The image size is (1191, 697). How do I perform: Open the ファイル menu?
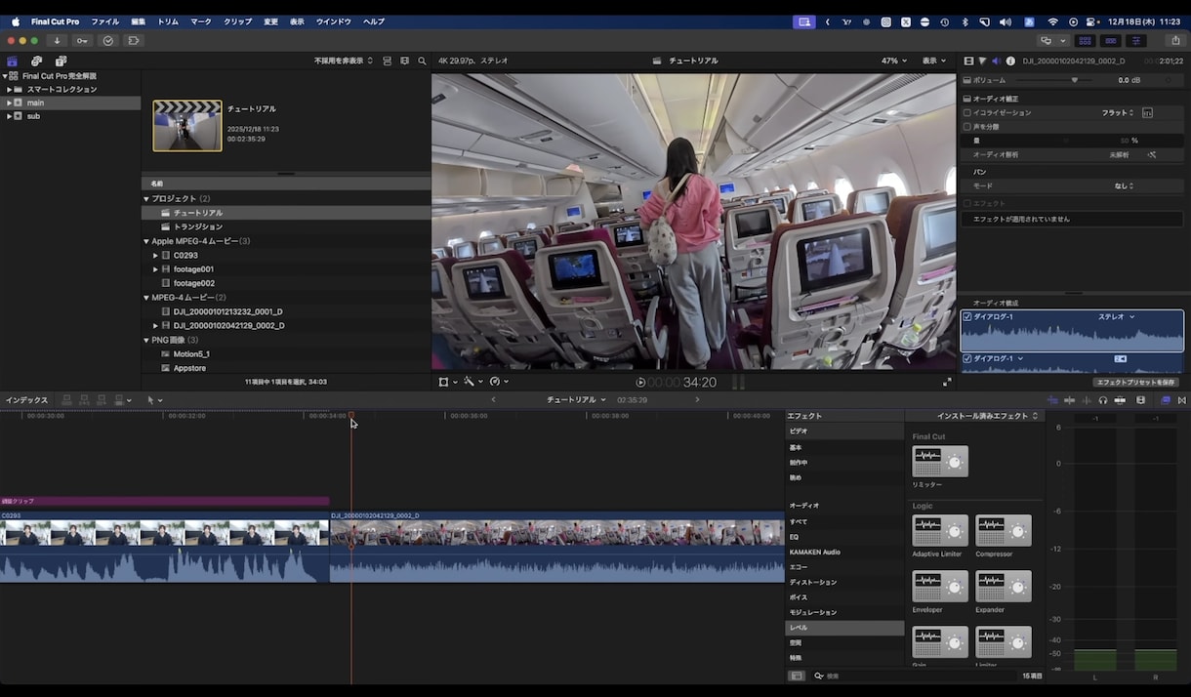[104, 21]
